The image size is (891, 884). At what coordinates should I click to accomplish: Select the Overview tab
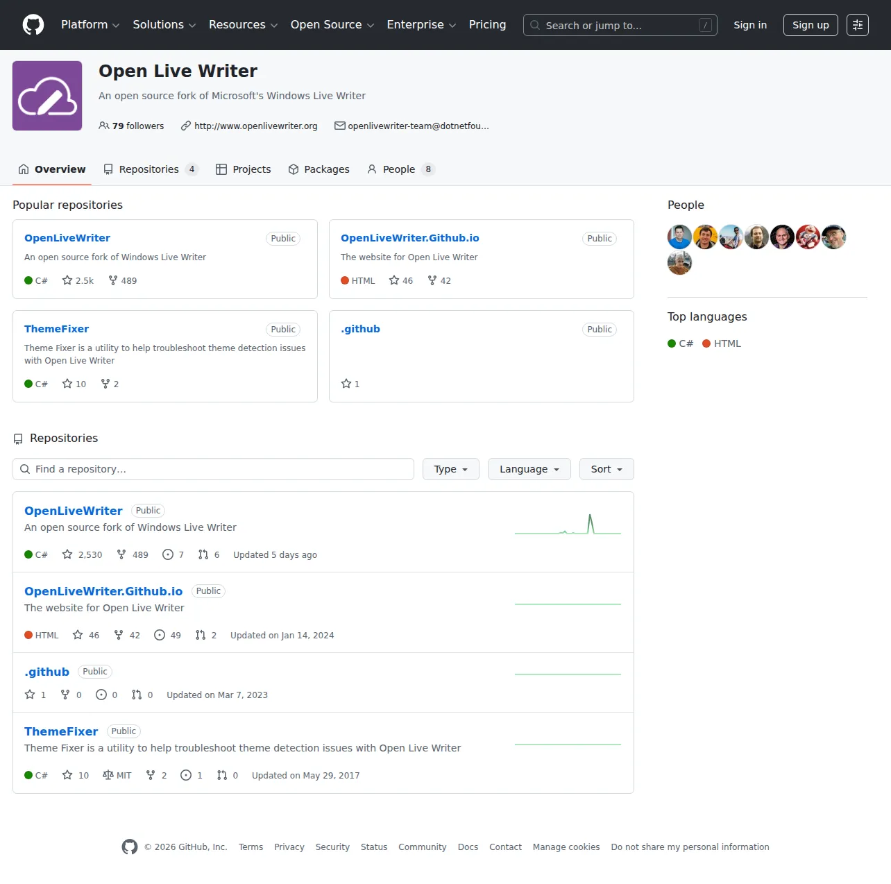point(52,169)
